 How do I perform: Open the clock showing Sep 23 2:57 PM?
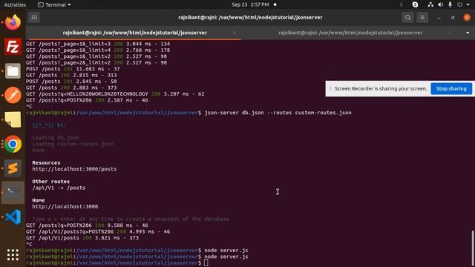[x=251, y=4]
